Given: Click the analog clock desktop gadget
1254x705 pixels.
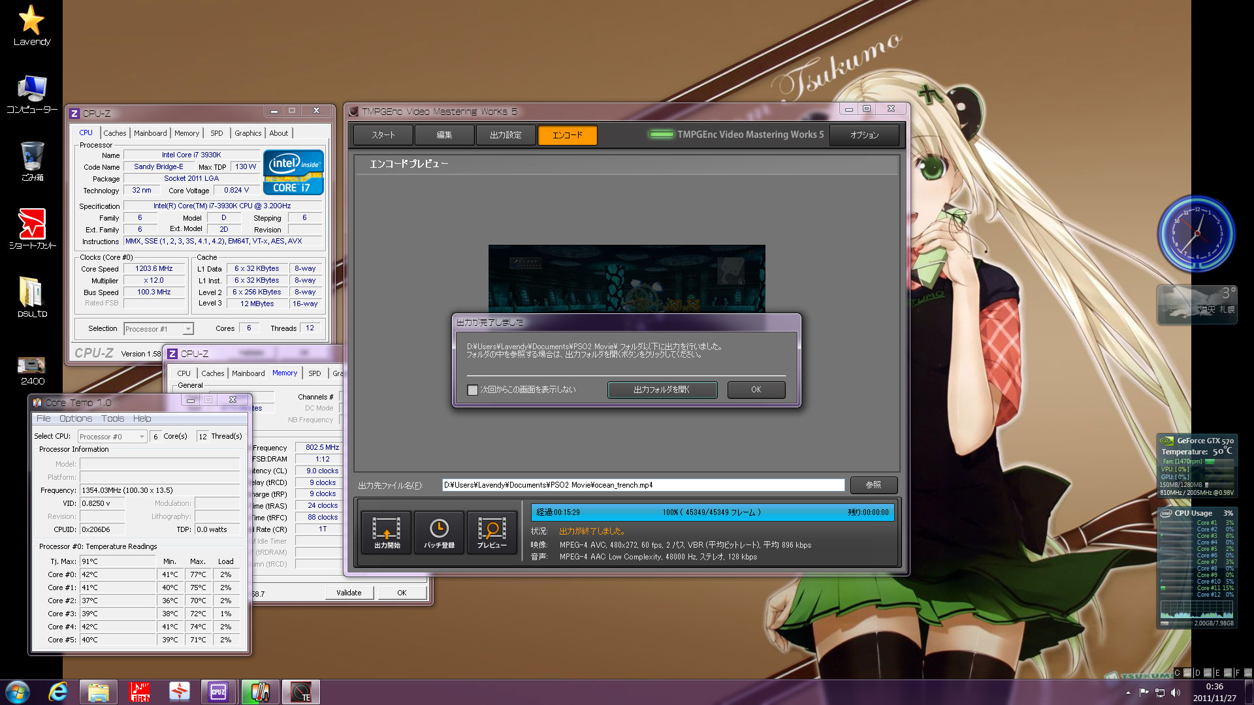Looking at the screenshot, I should [1197, 234].
